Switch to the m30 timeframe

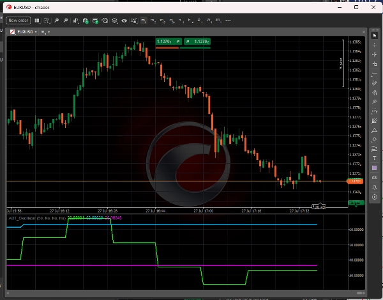click(172, 20)
